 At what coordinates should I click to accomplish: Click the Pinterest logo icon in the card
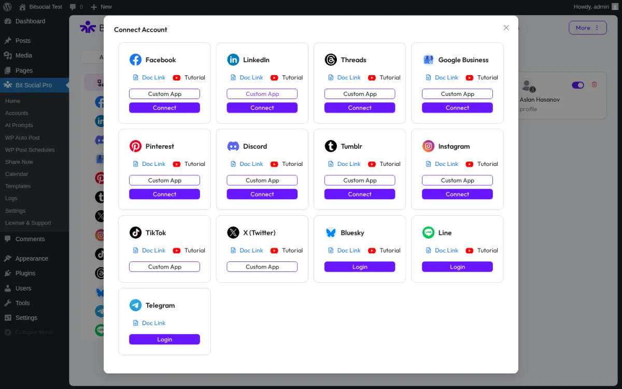click(135, 146)
